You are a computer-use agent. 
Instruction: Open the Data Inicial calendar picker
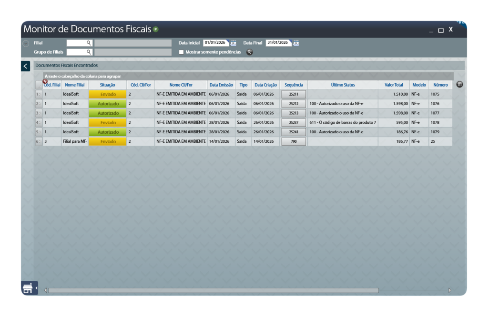click(x=234, y=43)
